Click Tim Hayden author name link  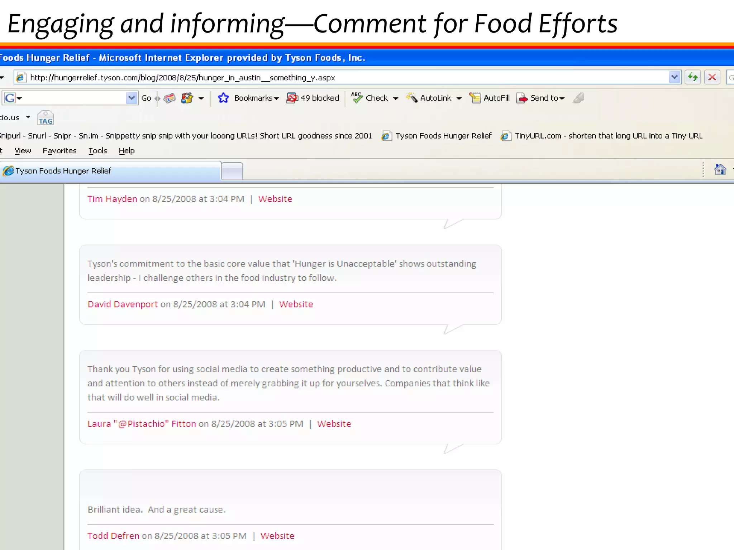click(112, 199)
